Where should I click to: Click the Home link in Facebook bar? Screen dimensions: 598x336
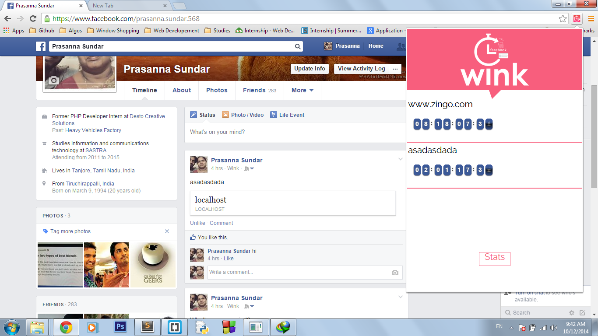376,46
